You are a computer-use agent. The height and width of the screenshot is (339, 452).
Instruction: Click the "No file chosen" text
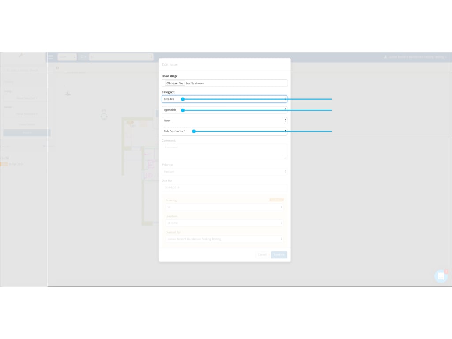point(195,83)
